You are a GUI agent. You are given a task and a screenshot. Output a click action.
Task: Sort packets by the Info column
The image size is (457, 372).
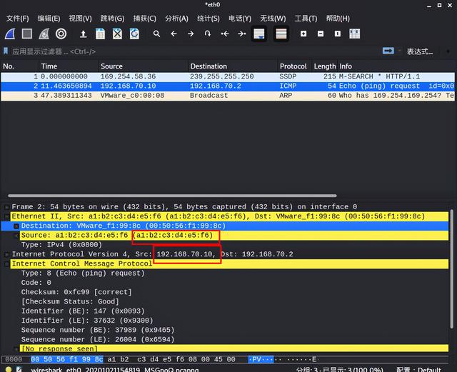pos(396,66)
